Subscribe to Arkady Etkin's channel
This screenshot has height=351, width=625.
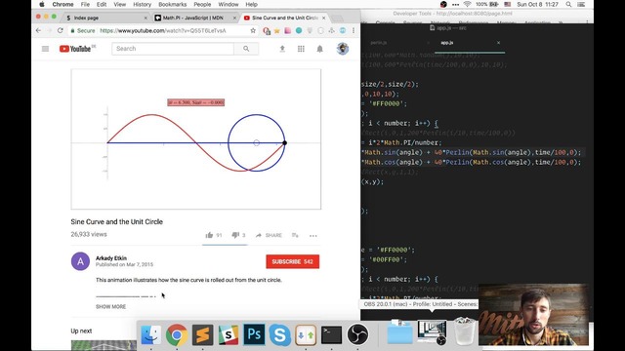coord(293,261)
